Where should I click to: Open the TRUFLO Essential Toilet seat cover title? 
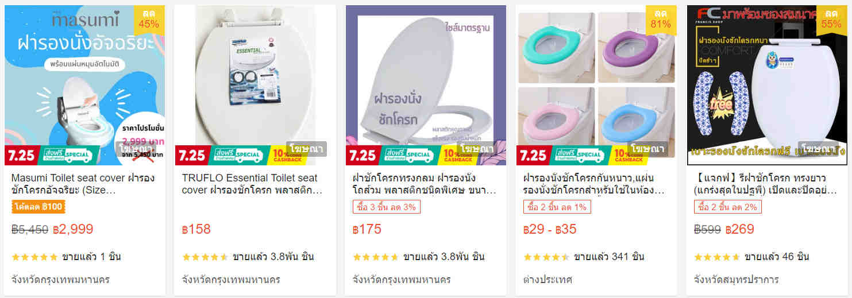pyautogui.click(x=252, y=184)
